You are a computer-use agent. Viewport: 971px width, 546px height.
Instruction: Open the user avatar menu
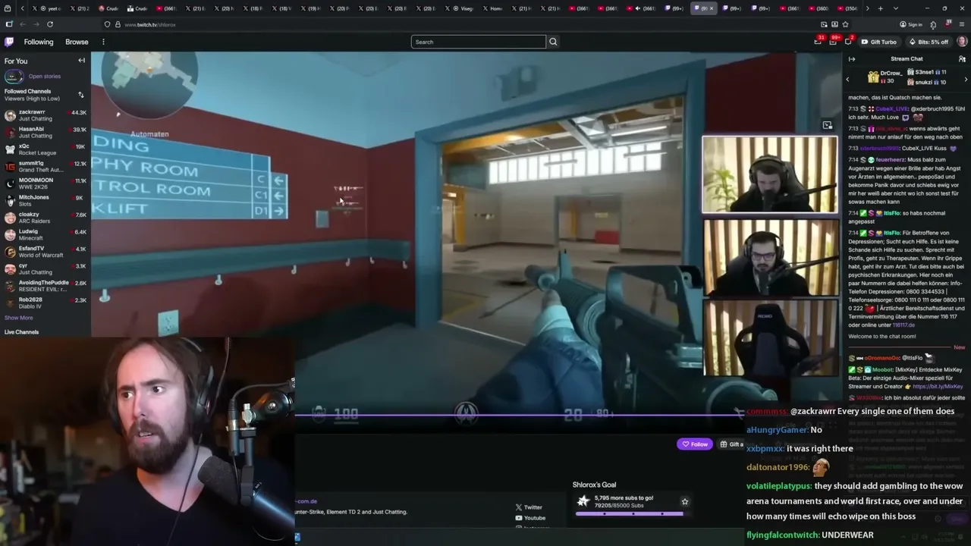[x=962, y=42]
